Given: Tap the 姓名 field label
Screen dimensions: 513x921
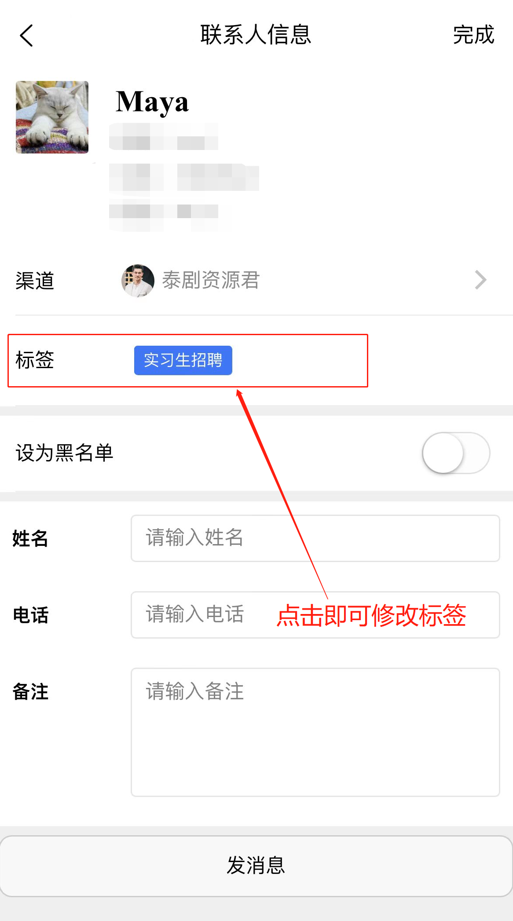Looking at the screenshot, I should pos(30,538).
